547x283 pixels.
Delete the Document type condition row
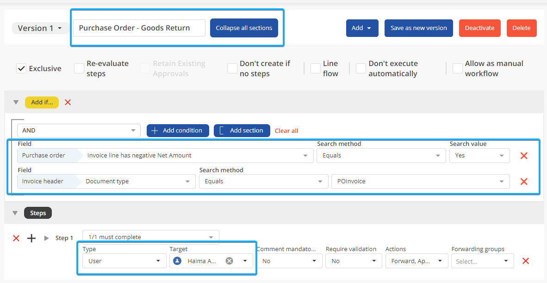click(524, 181)
